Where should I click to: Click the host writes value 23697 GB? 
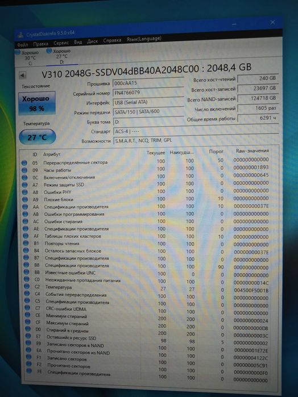258,89
